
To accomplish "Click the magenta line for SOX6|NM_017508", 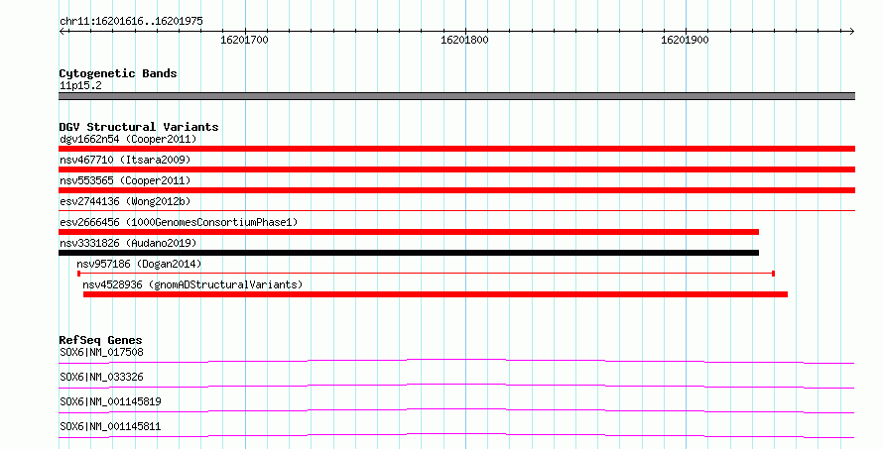I will [x=456, y=361].
